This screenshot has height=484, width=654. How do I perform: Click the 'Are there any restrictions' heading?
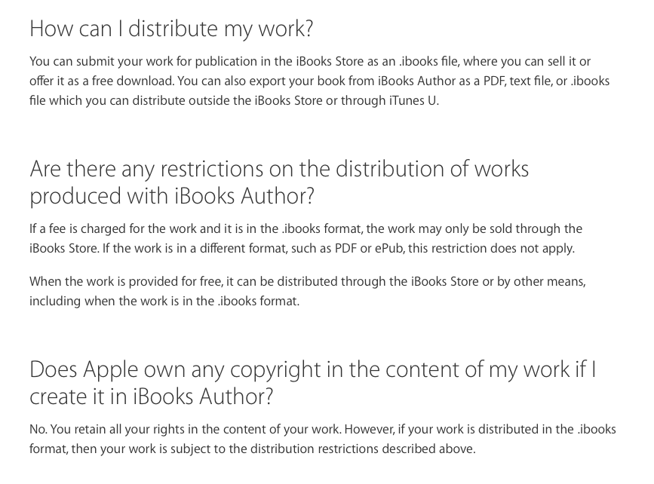[x=279, y=182]
